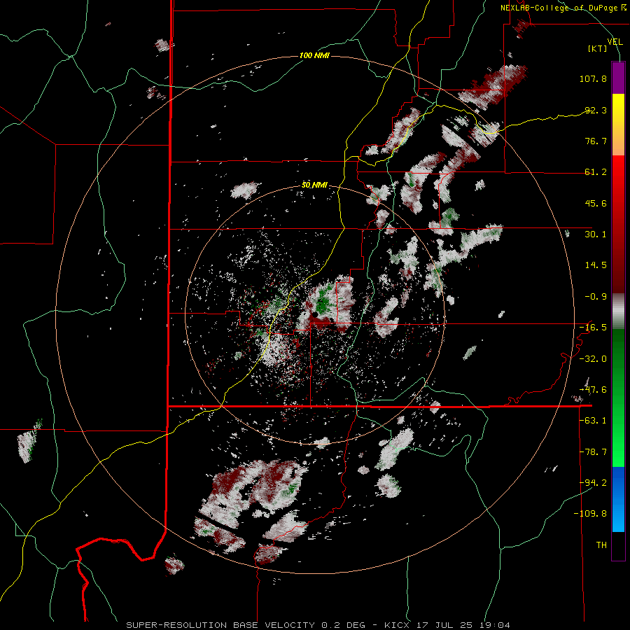The width and height of the screenshot is (630, 630).
Task: Select the 45.6 value on the velocity scale
Action: (x=596, y=203)
